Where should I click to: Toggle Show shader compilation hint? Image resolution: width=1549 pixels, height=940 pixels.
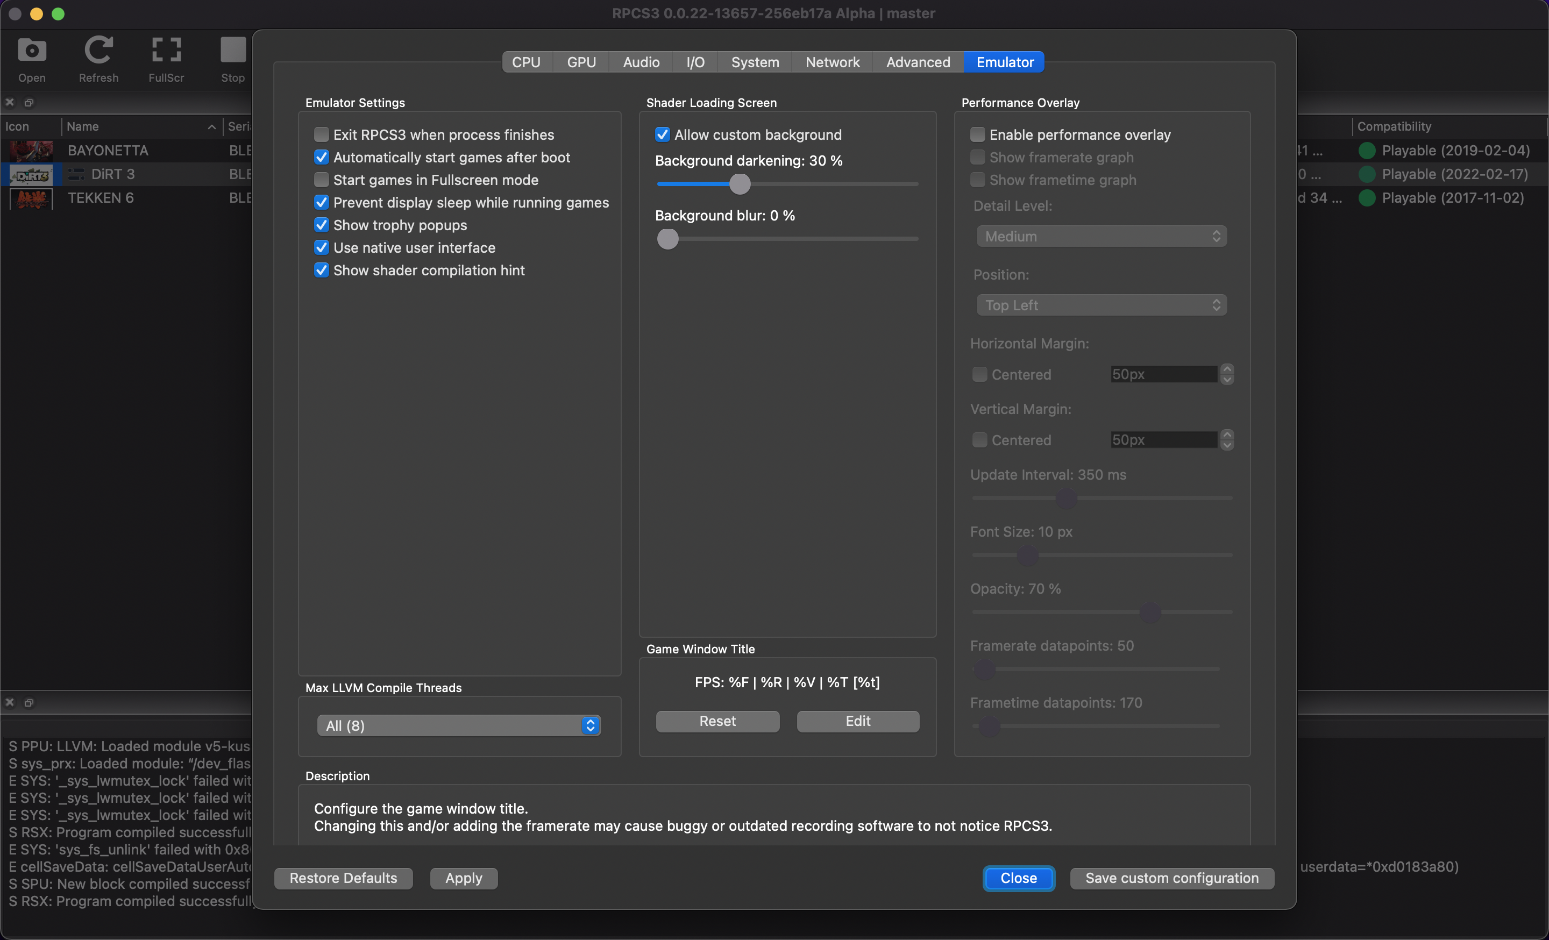[321, 270]
